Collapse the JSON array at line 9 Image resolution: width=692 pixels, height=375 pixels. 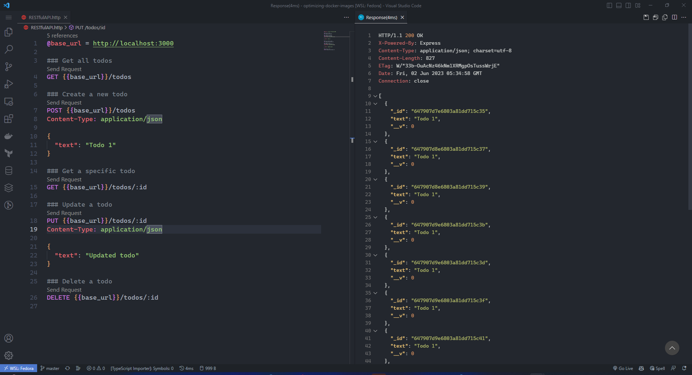[375, 96]
